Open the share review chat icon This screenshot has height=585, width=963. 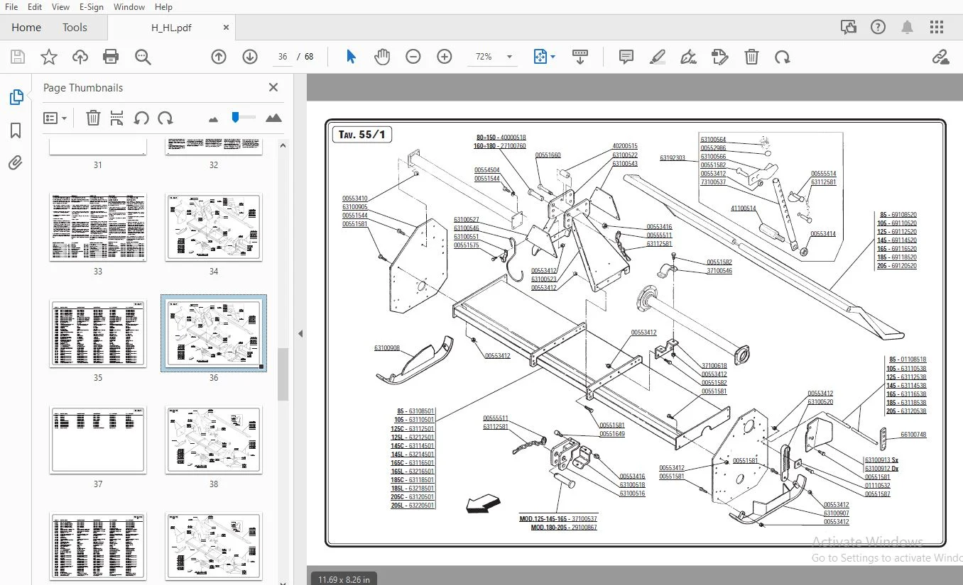(x=848, y=28)
